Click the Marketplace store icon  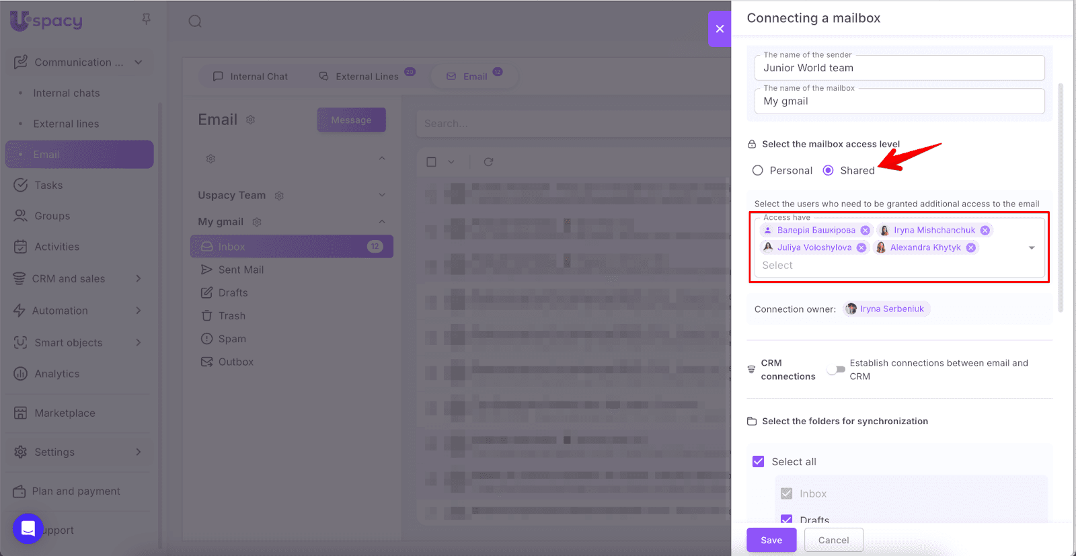click(21, 413)
